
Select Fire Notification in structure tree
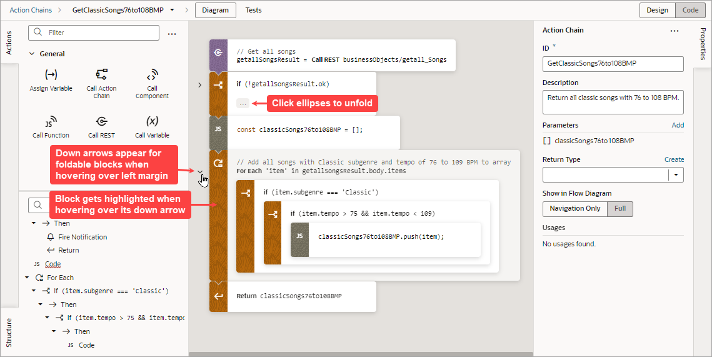coord(83,237)
